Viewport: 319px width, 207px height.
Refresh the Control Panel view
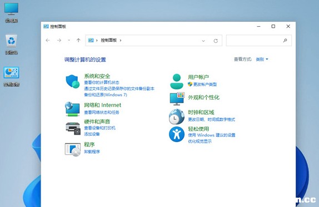216,41
